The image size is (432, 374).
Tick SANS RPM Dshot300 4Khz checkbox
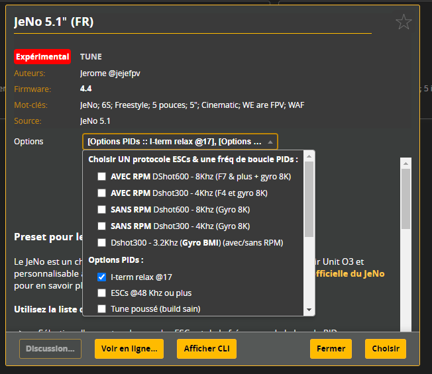pos(101,226)
